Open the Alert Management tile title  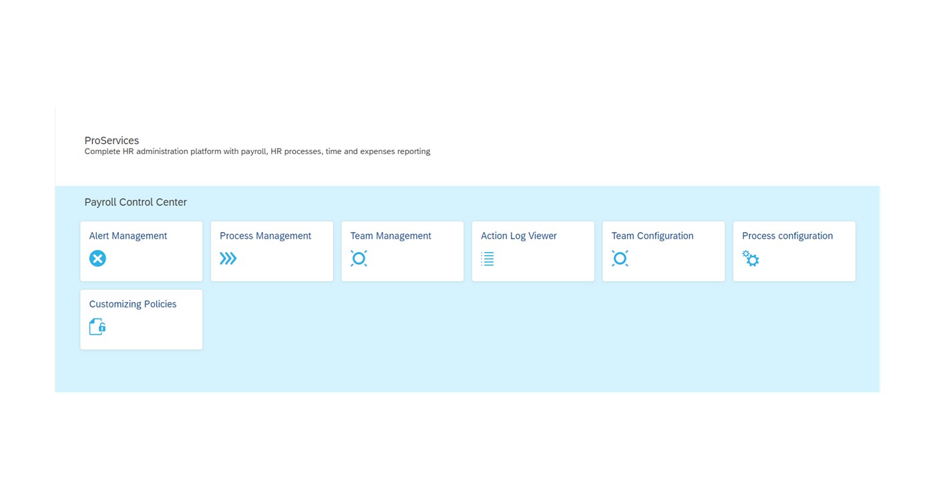[128, 236]
